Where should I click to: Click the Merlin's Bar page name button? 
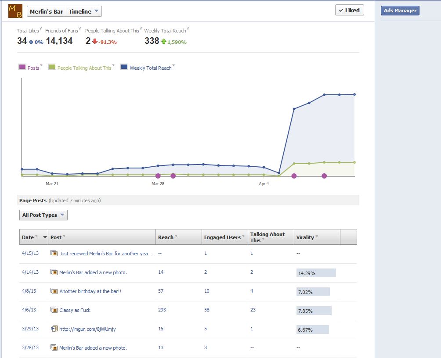pyautogui.click(x=47, y=11)
